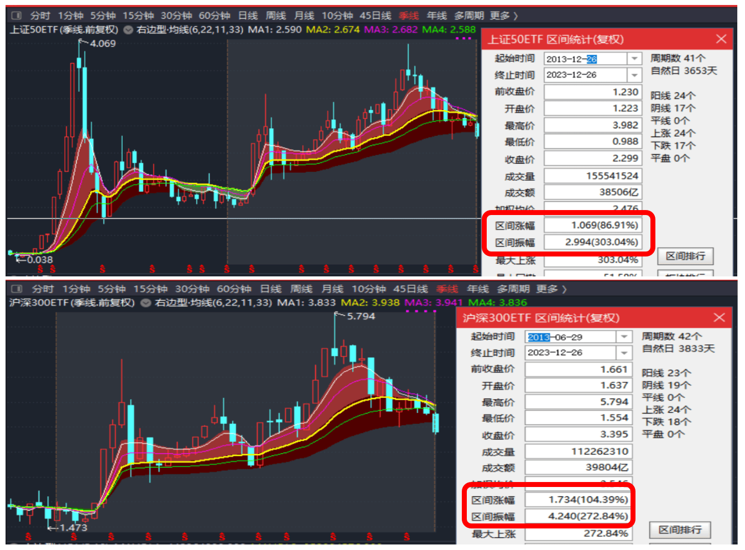
Task: Select 1分钟 period in top chart
Action: [x=71, y=15]
